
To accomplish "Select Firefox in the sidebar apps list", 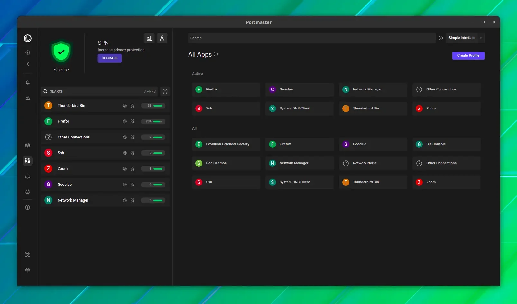I will 105,121.
